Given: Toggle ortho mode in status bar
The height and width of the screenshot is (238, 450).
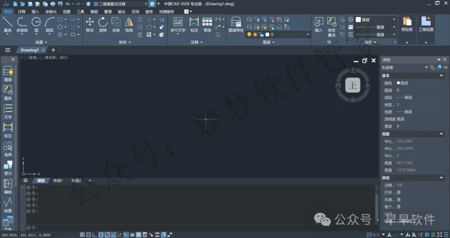Looking at the screenshot, I should coord(95,235).
